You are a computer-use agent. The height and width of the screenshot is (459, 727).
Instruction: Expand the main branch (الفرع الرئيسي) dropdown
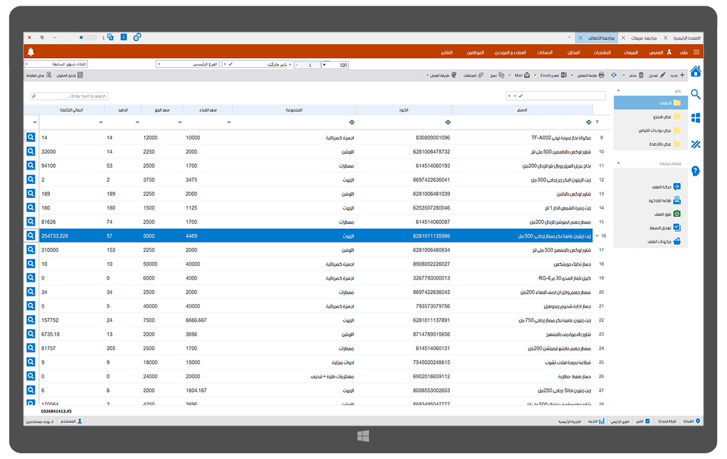[x=189, y=65]
